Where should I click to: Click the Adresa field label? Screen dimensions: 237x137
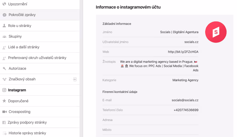click(x=107, y=120)
